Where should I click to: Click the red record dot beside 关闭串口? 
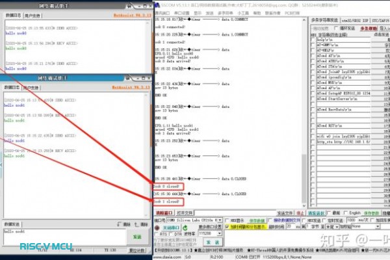coord(157,227)
